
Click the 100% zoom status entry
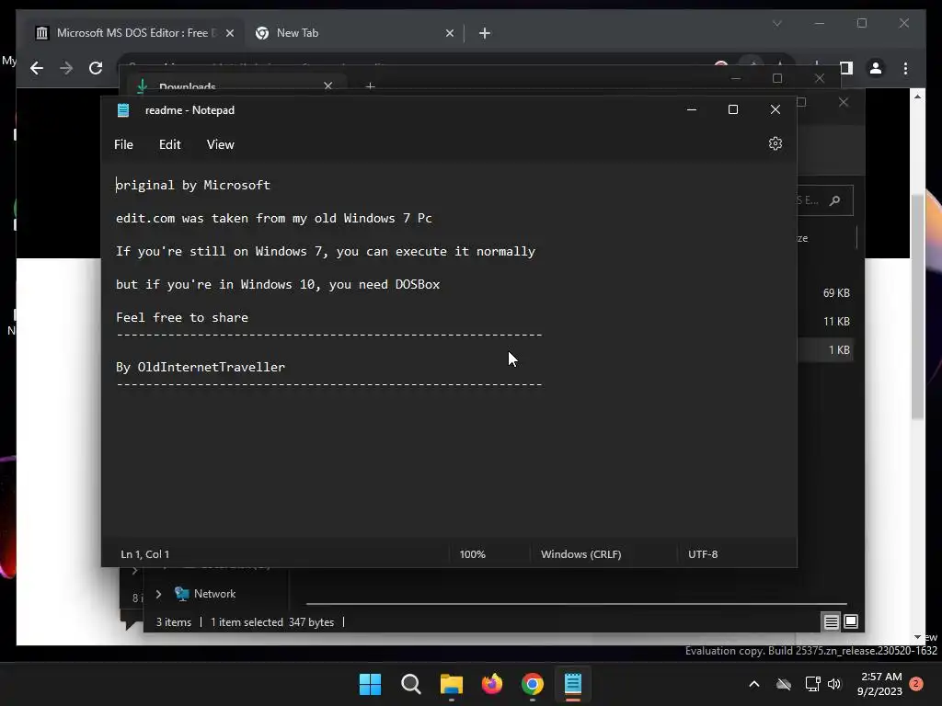(x=472, y=554)
